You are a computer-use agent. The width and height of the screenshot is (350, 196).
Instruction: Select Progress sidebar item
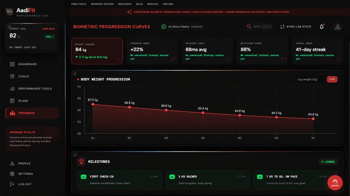[32, 113]
